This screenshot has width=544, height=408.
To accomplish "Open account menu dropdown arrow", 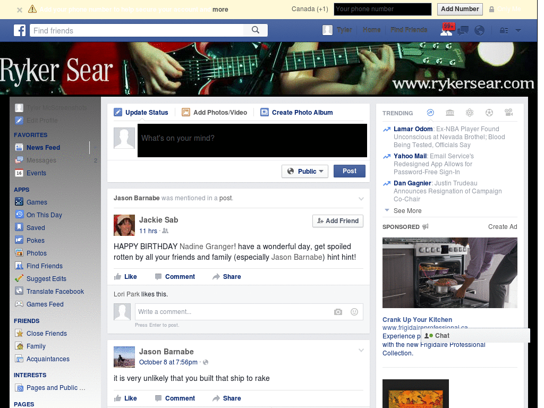I will coord(518,30).
